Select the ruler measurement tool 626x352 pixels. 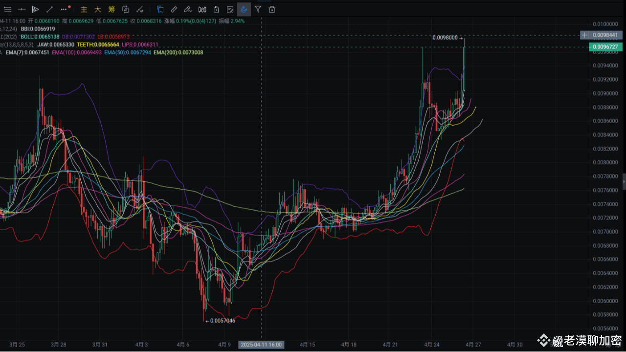tap(174, 9)
